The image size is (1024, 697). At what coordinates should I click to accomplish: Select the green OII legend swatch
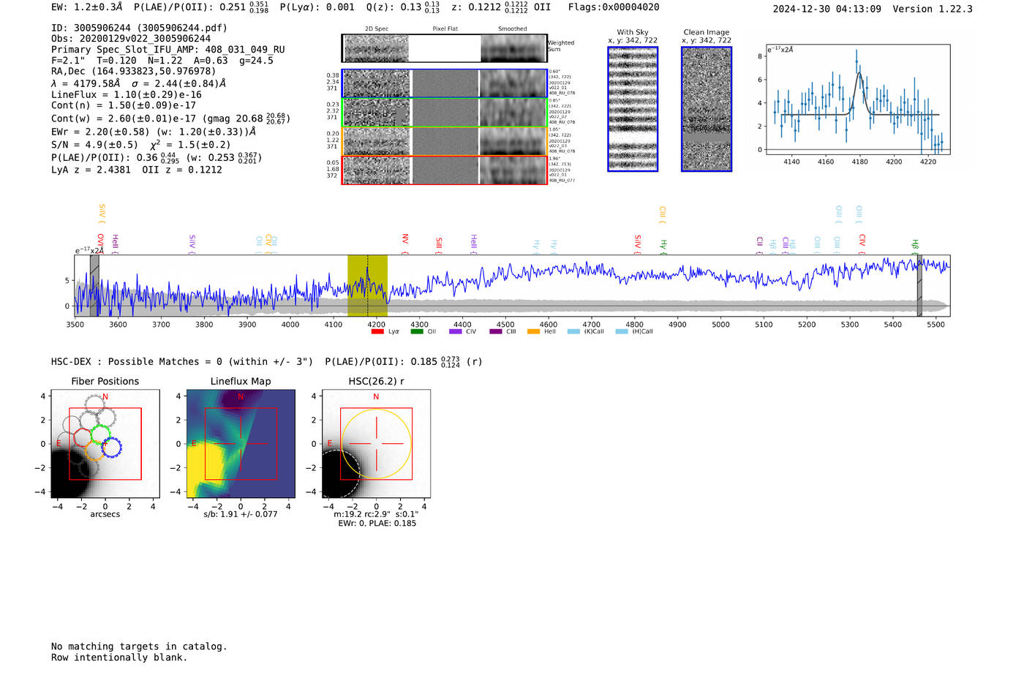point(417,332)
